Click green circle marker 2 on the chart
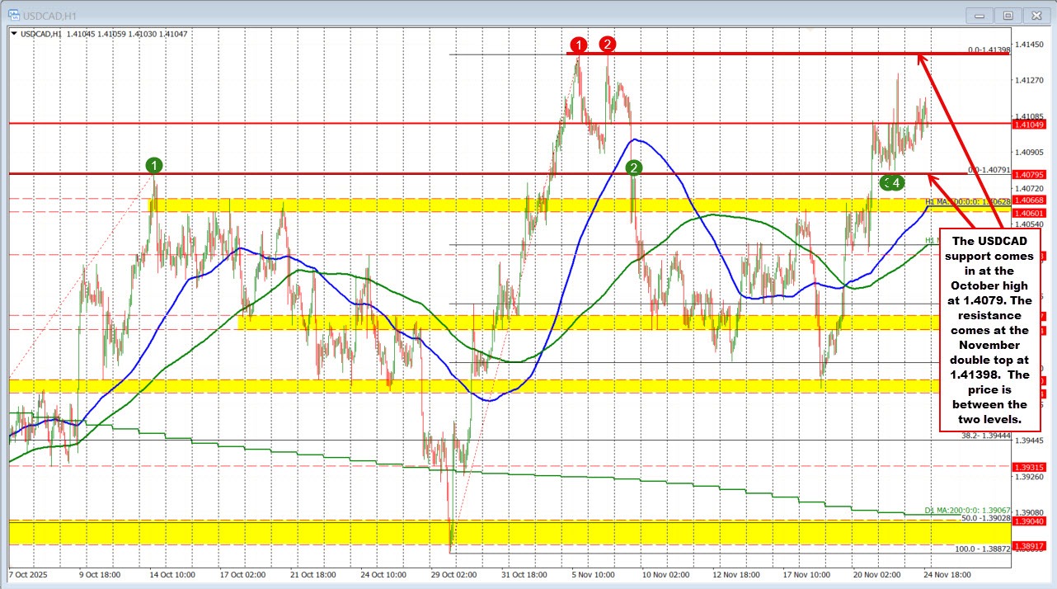Image resolution: width=1057 pixels, height=589 pixels. point(633,167)
